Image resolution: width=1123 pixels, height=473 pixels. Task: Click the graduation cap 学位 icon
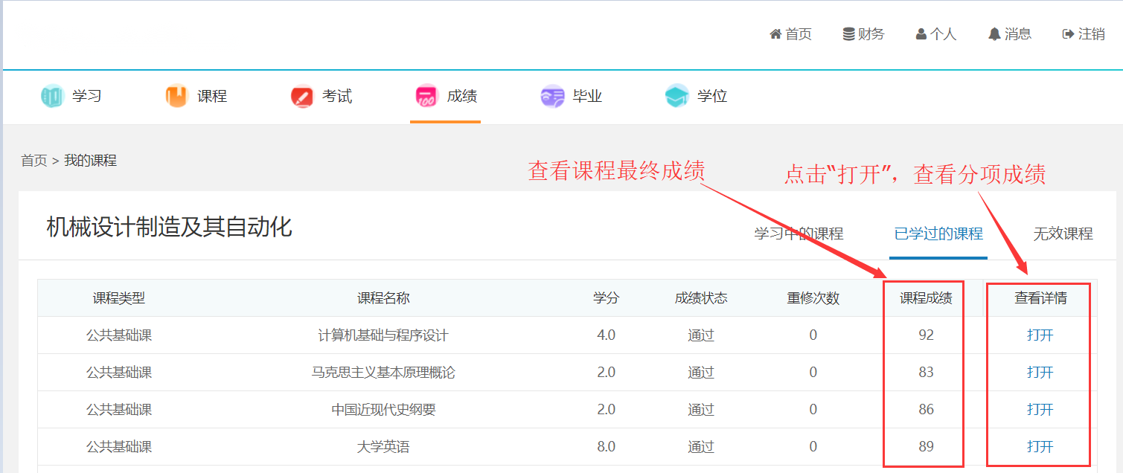coord(676,97)
